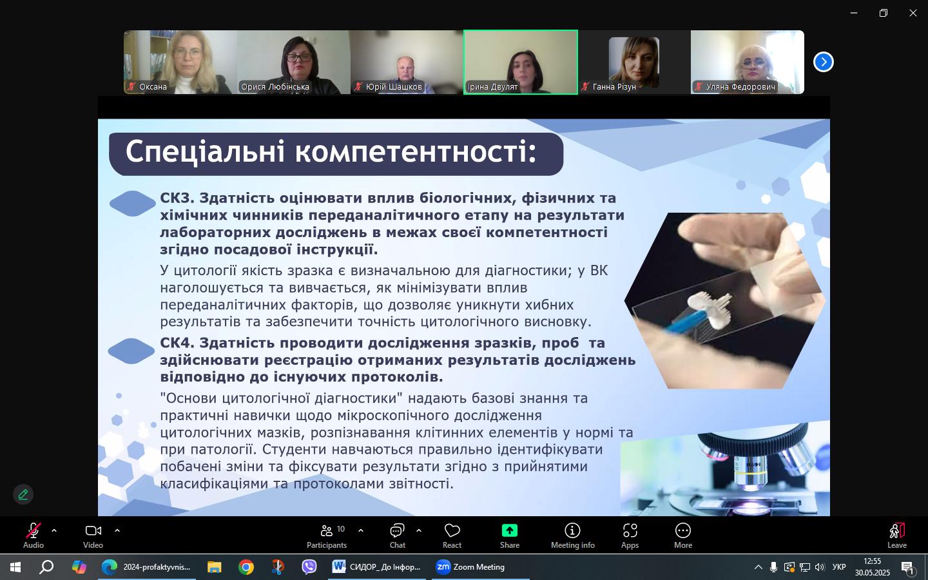Open the Participants panel

(x=327, y=536)
